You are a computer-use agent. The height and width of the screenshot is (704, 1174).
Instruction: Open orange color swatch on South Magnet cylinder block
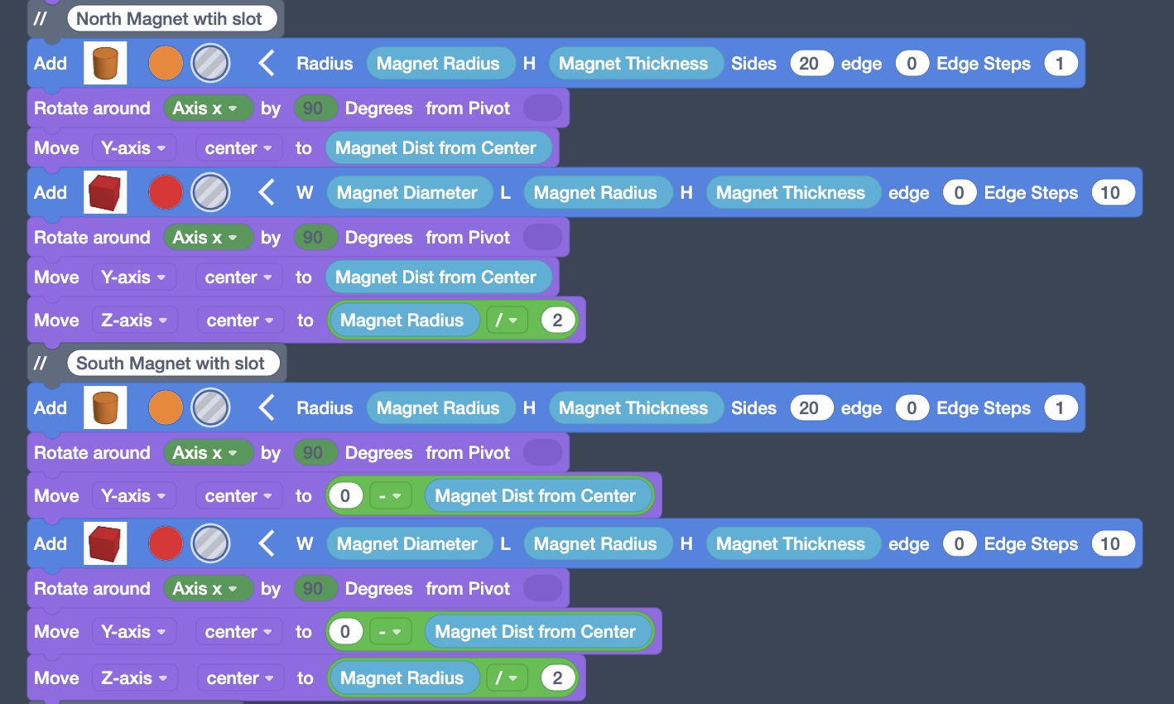[166, 407]
